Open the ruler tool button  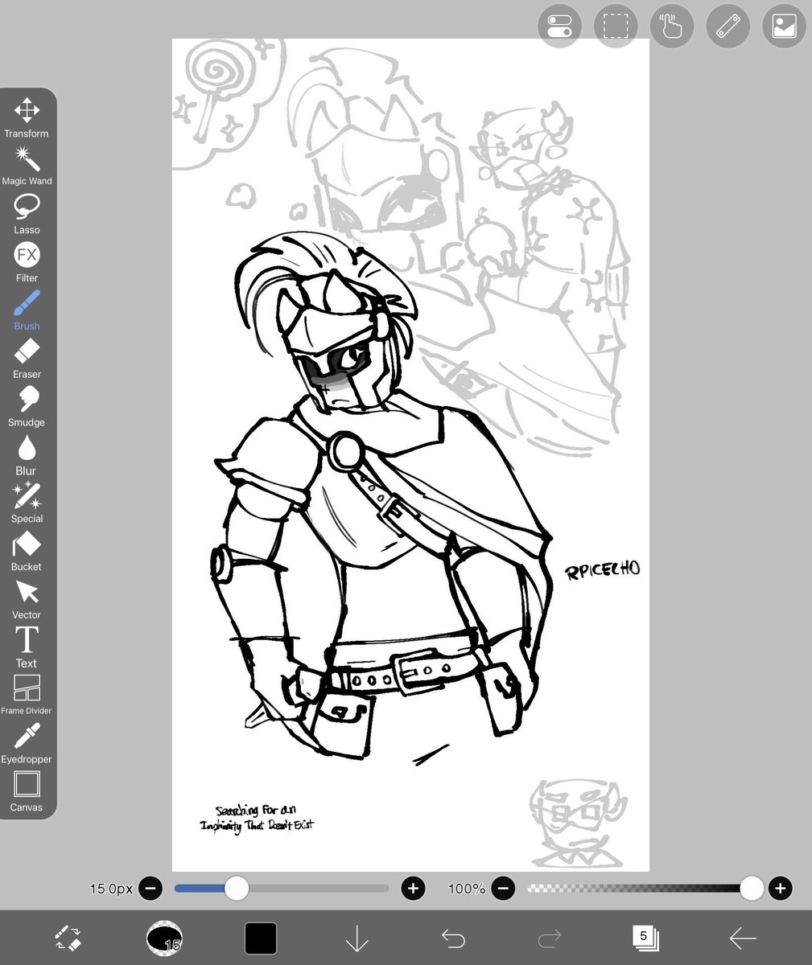[x=728, y=27]
